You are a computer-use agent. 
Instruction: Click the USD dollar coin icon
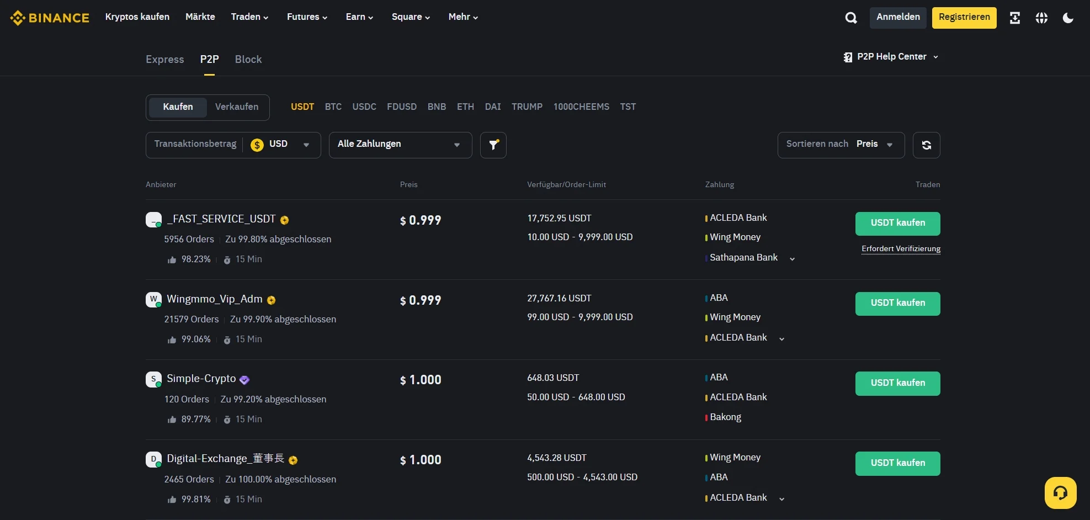tap(257, 145)
